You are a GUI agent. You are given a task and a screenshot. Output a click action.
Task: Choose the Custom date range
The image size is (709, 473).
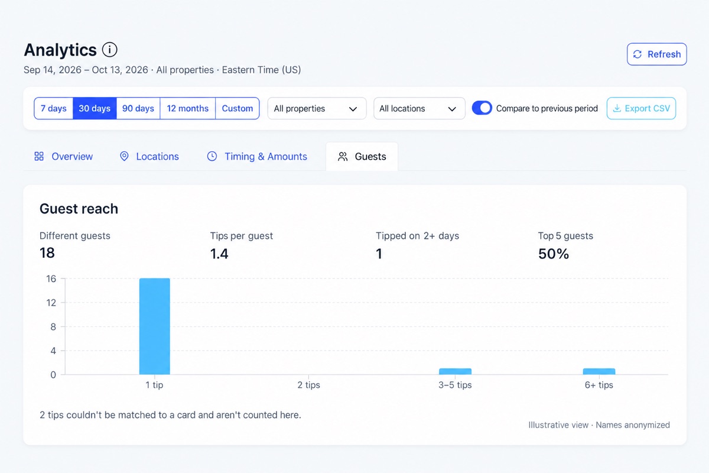238,109
